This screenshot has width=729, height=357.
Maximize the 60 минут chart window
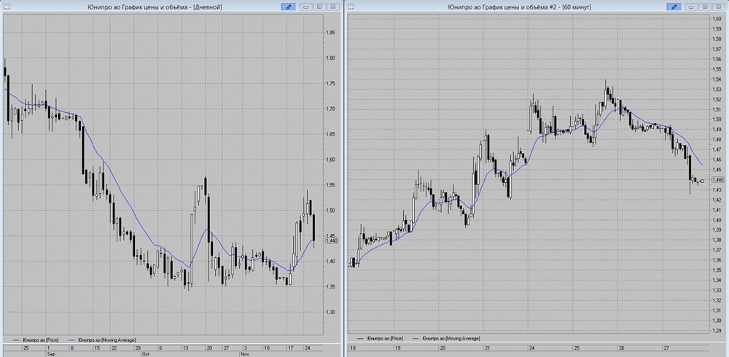point(705,7)
